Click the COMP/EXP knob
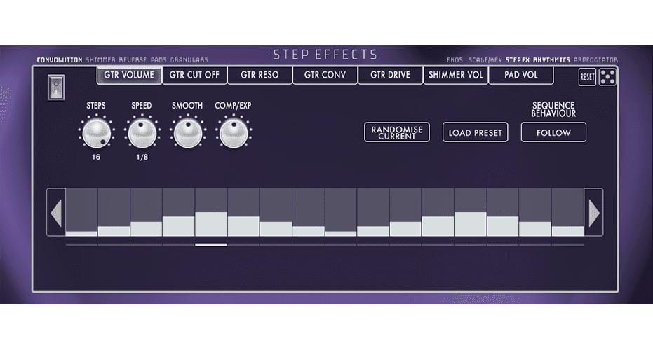This screenshot has height=350, width=653. point(234,133)
